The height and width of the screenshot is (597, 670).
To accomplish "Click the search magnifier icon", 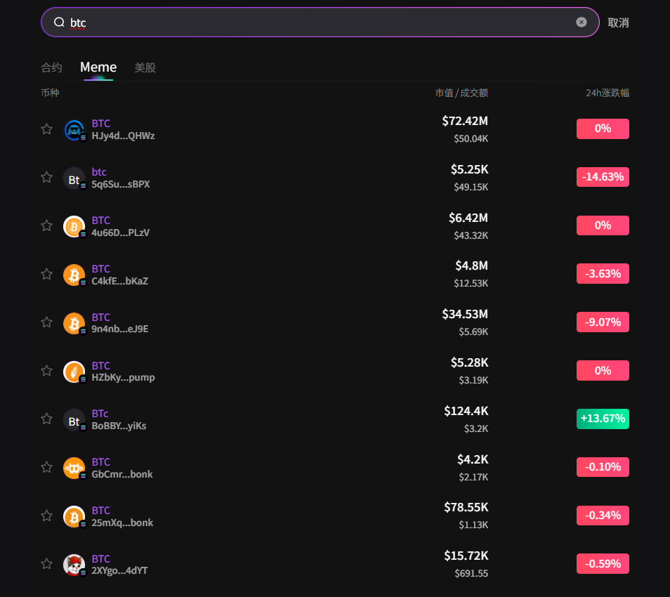I will [x=59, y=22].
